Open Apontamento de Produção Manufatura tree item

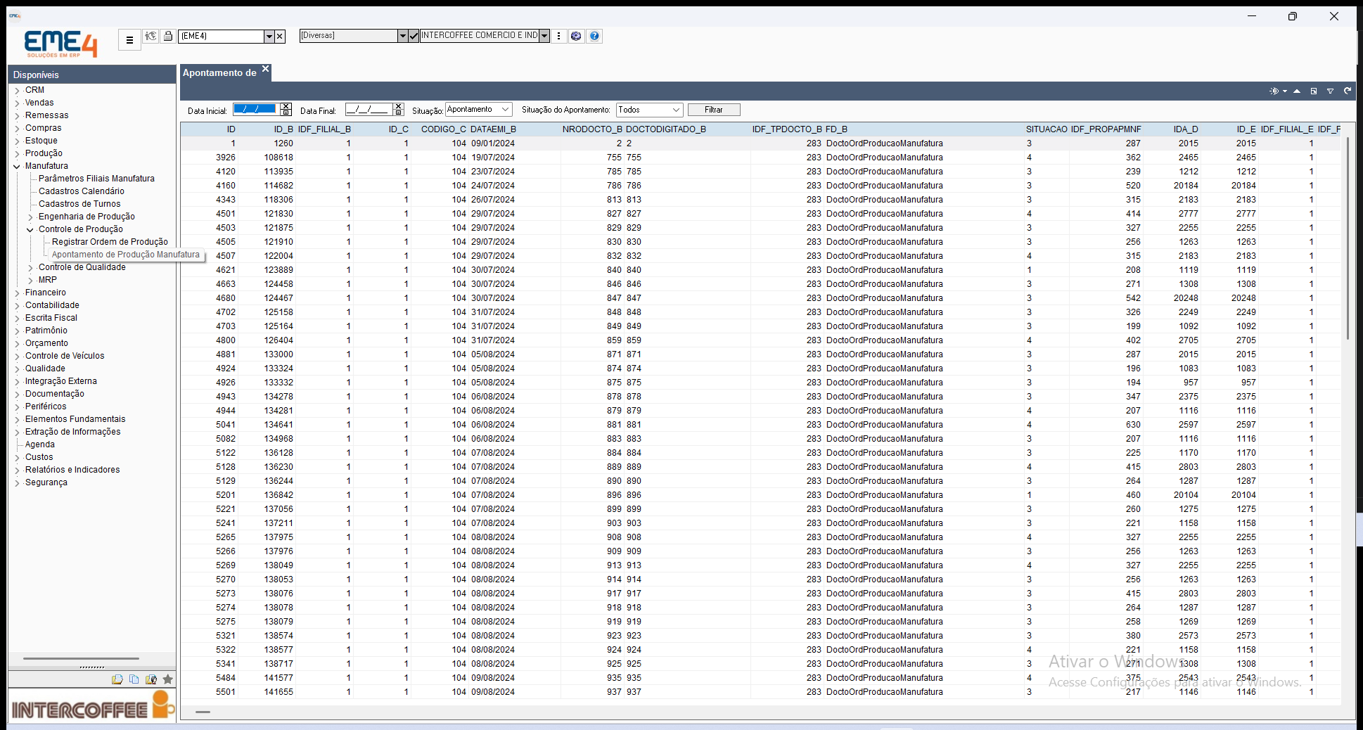(126, 255)
